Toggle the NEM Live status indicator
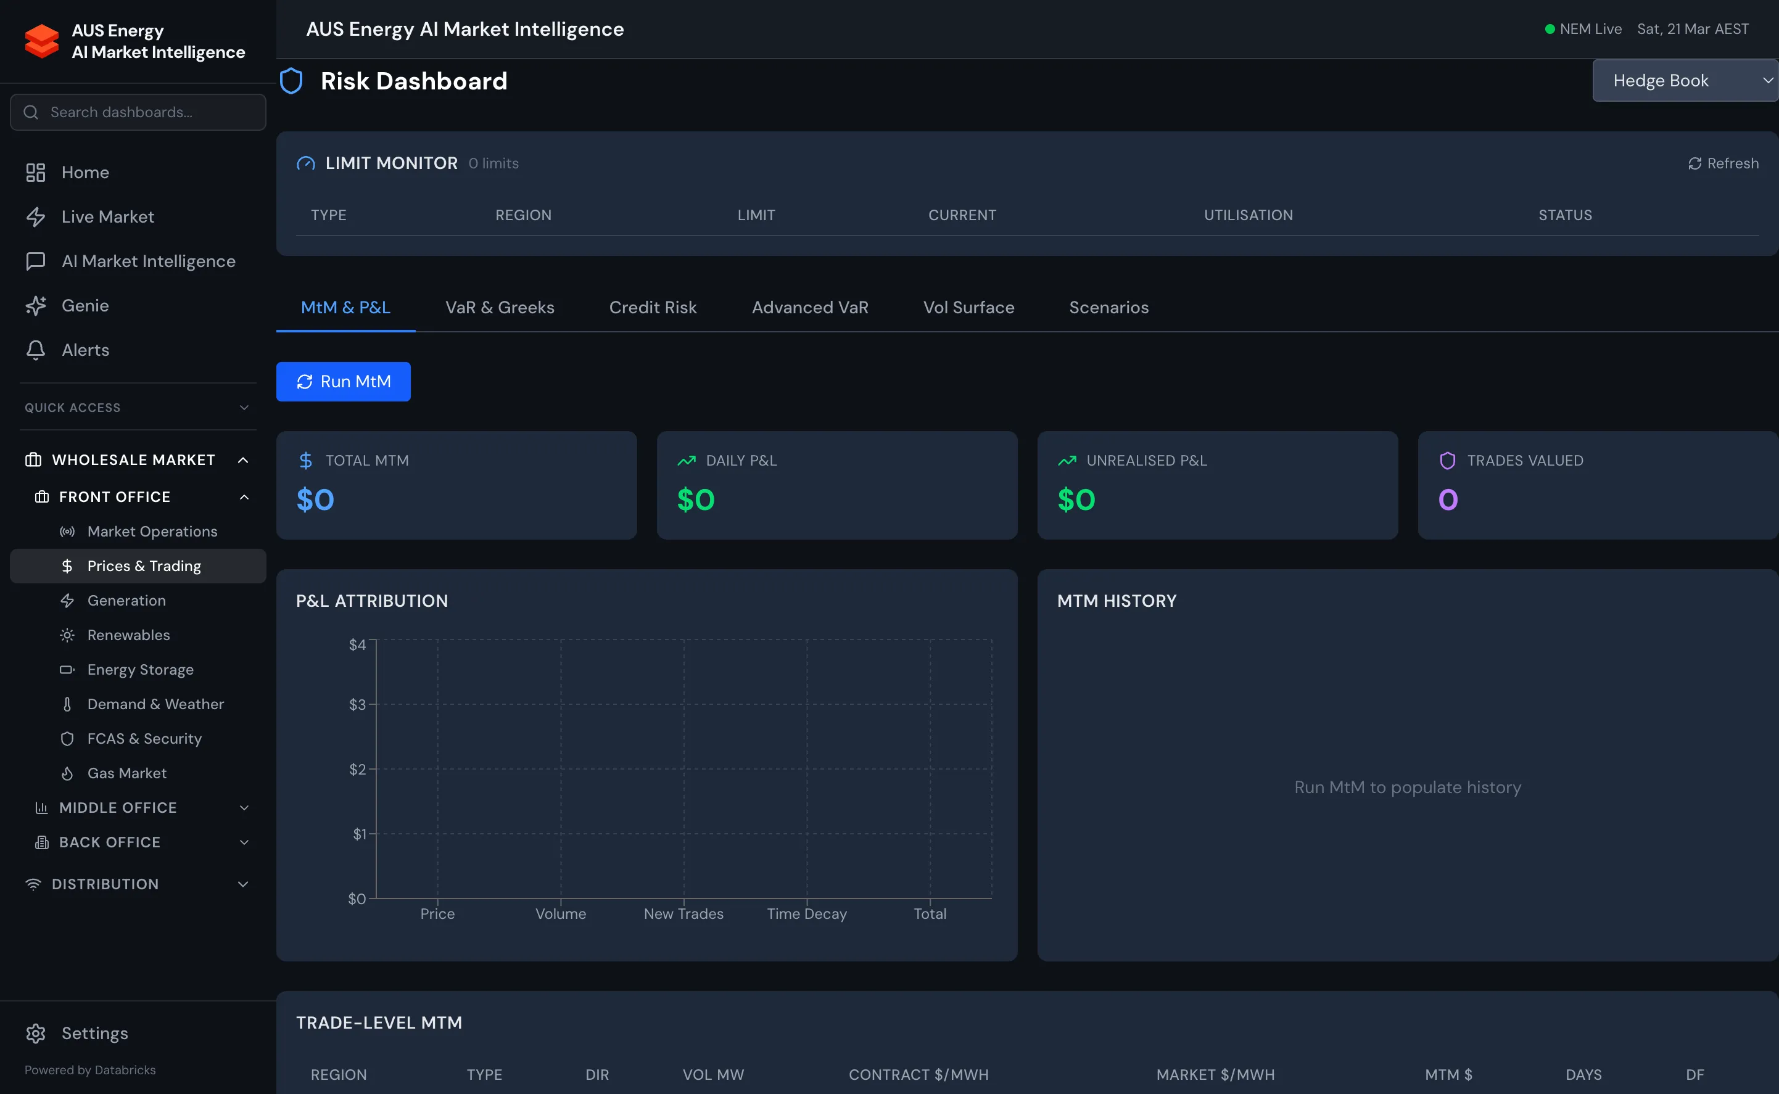The image size is (1779, 1094). coord(1550,29)
